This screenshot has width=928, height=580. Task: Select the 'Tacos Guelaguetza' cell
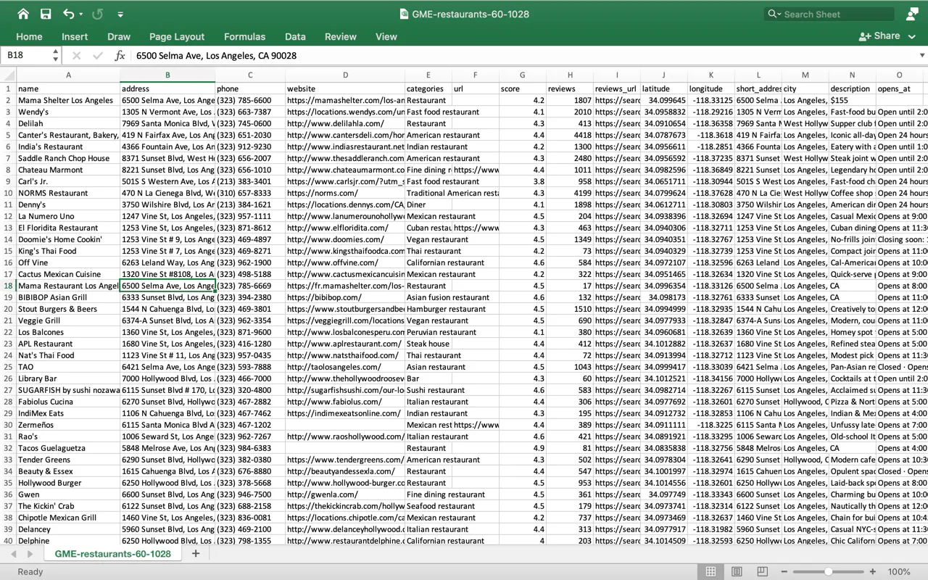point(68,448)
